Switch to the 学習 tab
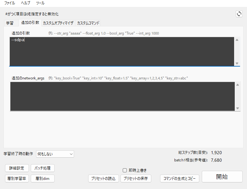247x189 pixels. (x=10, y=23)
